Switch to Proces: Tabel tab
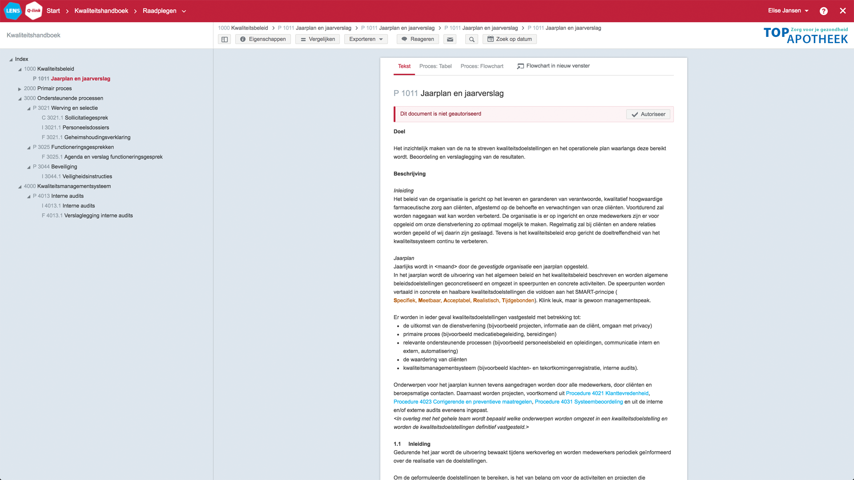The height and width of the screenshot is (480, 854). pyautogui.click(x=435, y=66)
